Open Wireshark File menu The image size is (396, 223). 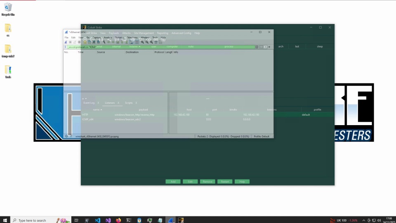66,38
